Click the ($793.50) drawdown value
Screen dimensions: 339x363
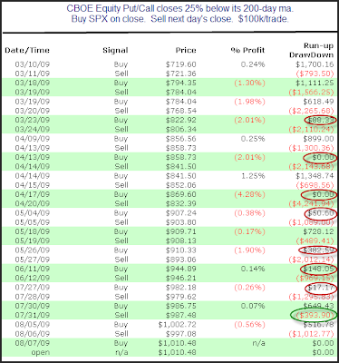click(315, 74)
